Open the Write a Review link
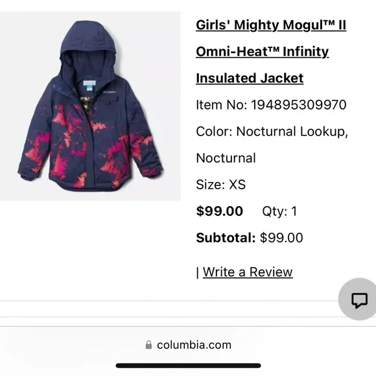 click(248, 272)
